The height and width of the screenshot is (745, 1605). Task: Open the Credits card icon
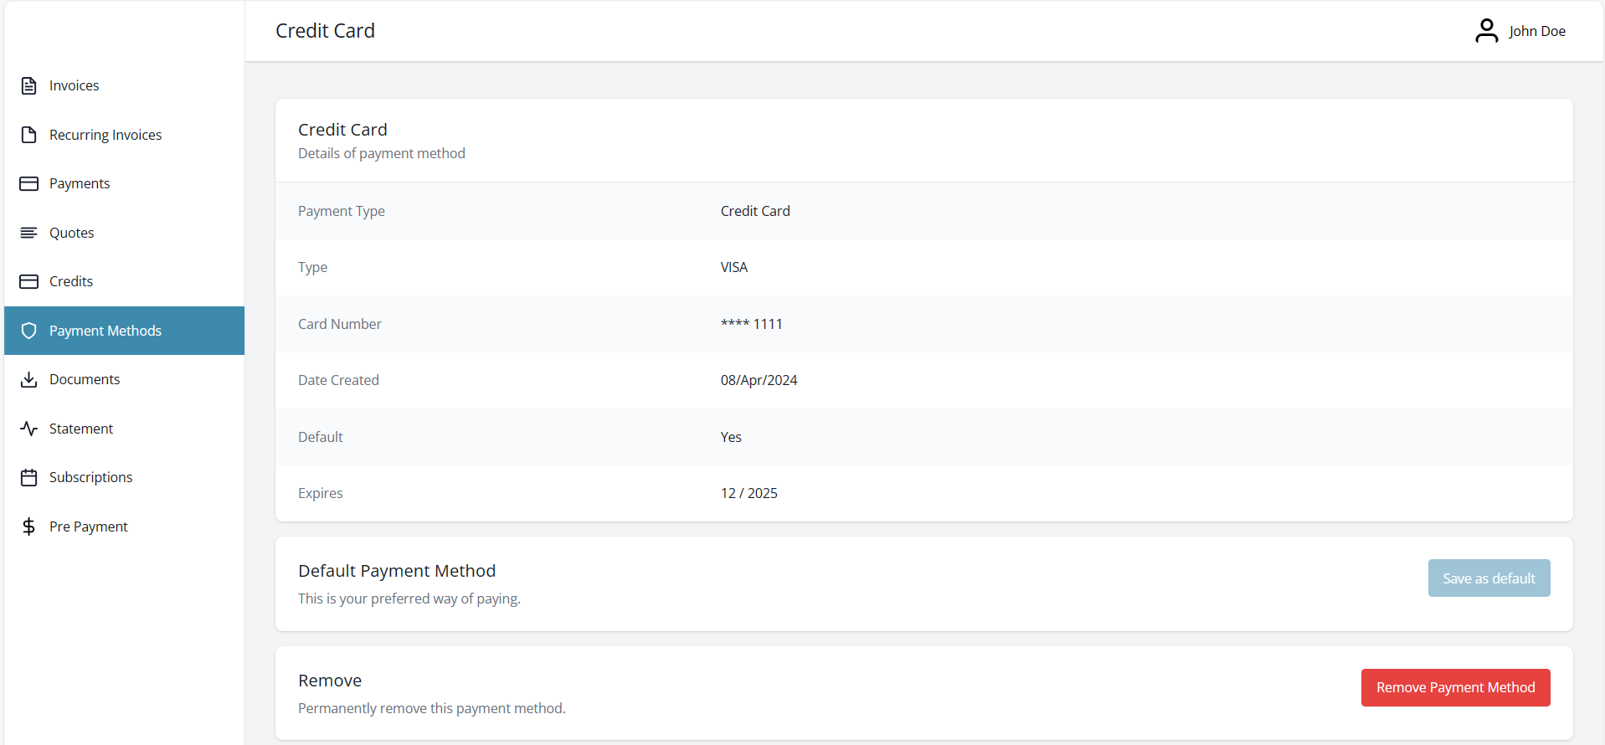[x=29, y=280]
